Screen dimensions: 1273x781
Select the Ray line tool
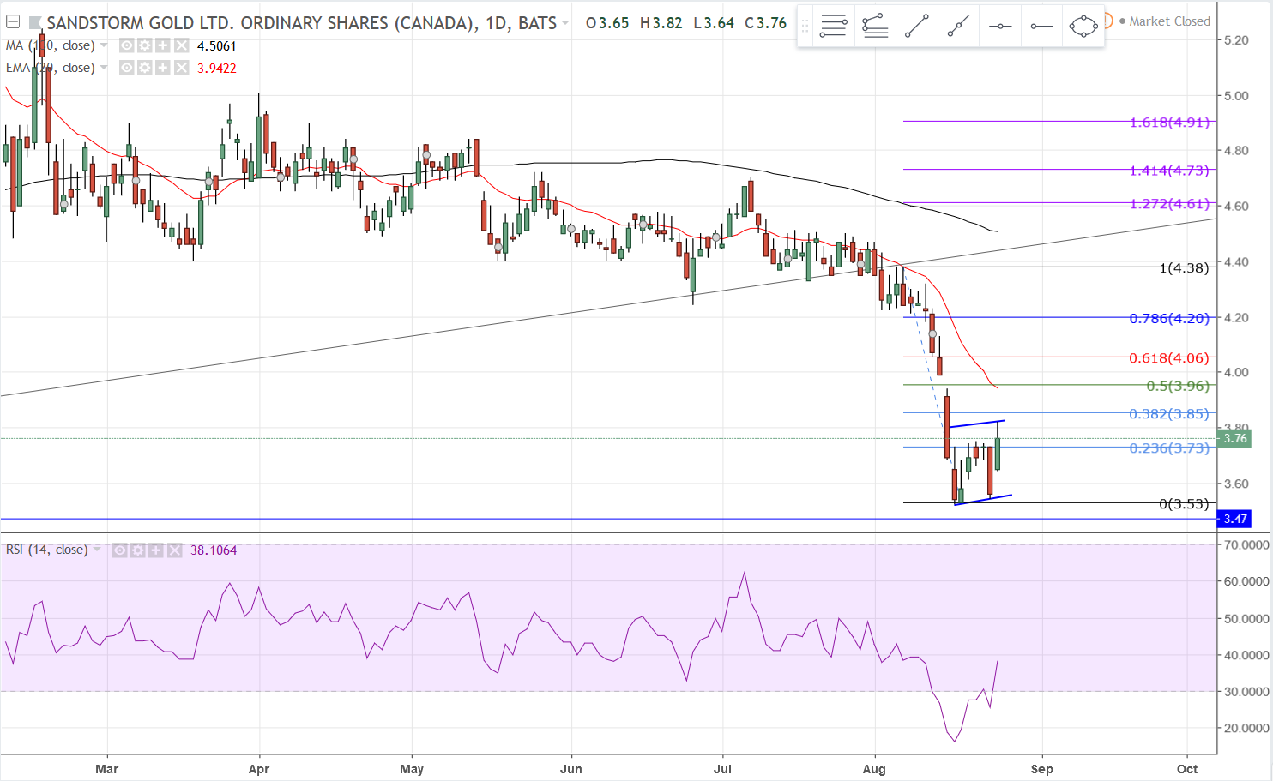pos(958,27)
